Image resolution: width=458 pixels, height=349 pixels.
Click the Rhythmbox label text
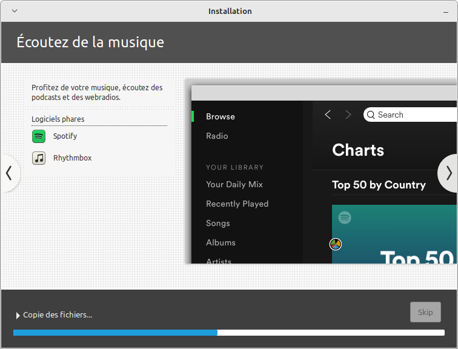click(x=72, y=158)
